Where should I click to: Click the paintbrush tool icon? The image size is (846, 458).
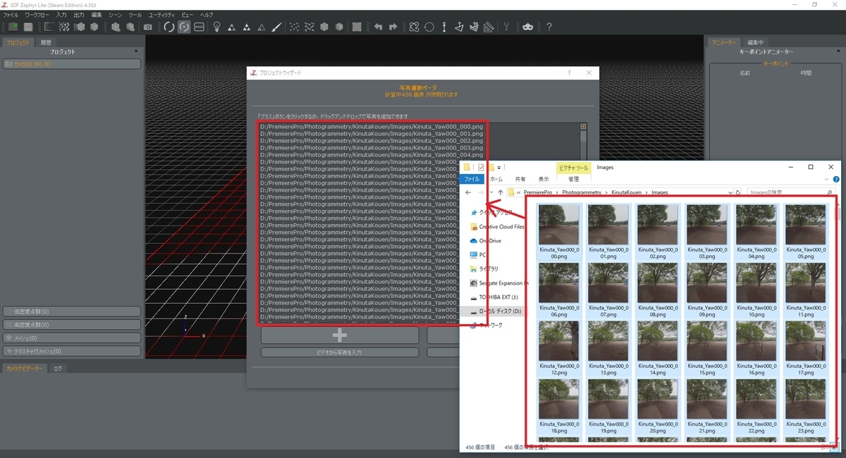(276, 27)
